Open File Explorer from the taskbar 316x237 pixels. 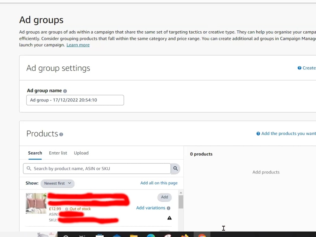134,235
